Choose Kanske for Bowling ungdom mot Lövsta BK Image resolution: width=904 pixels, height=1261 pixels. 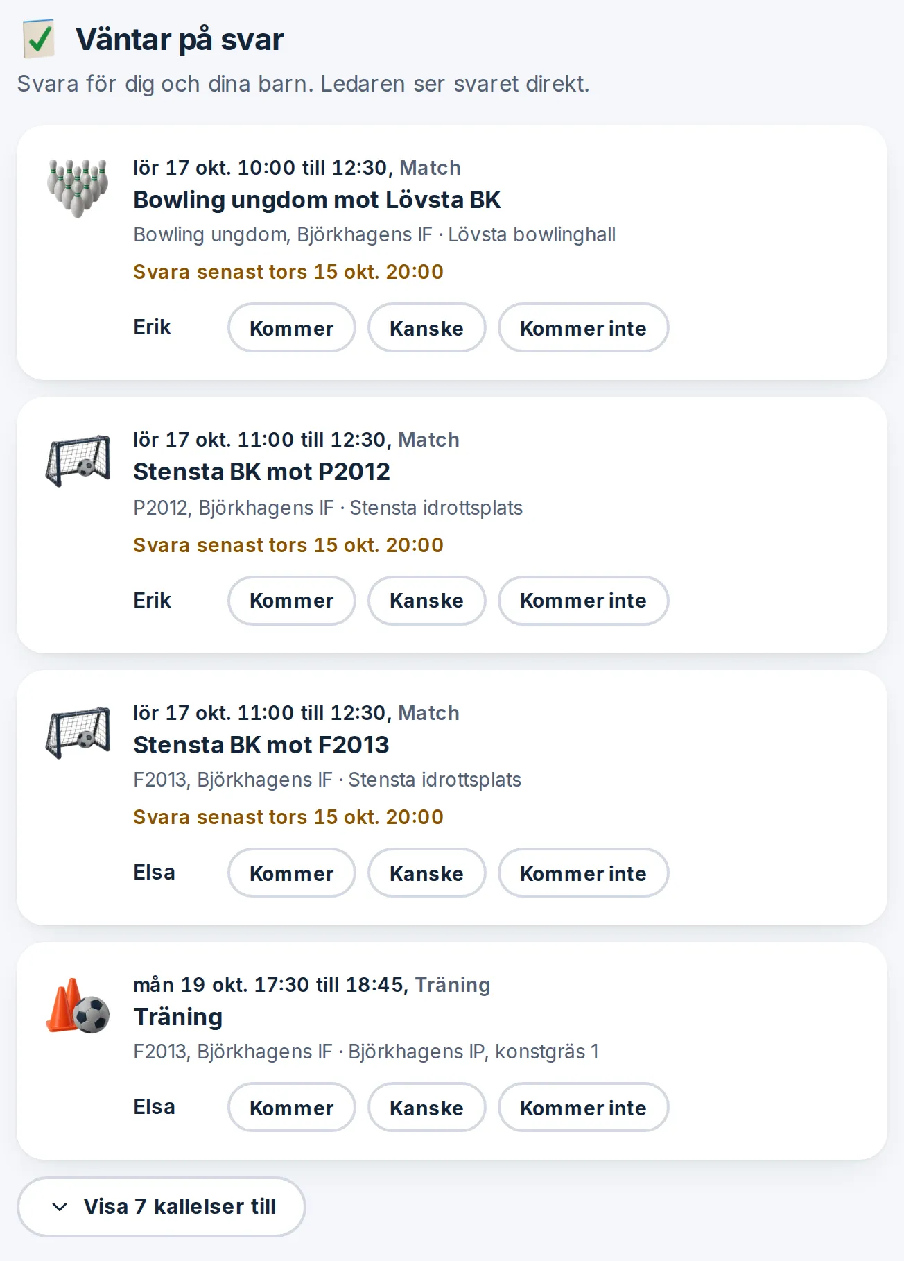pyautogui.click(x=426, y=327)
